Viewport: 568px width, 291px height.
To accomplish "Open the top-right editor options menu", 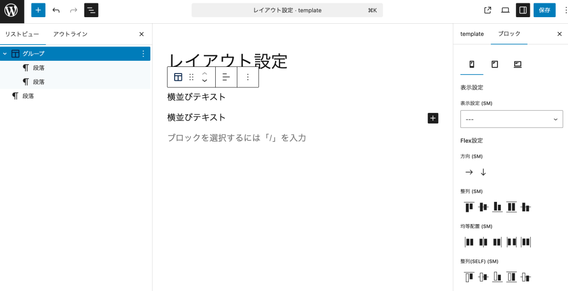I will point(566,10).
